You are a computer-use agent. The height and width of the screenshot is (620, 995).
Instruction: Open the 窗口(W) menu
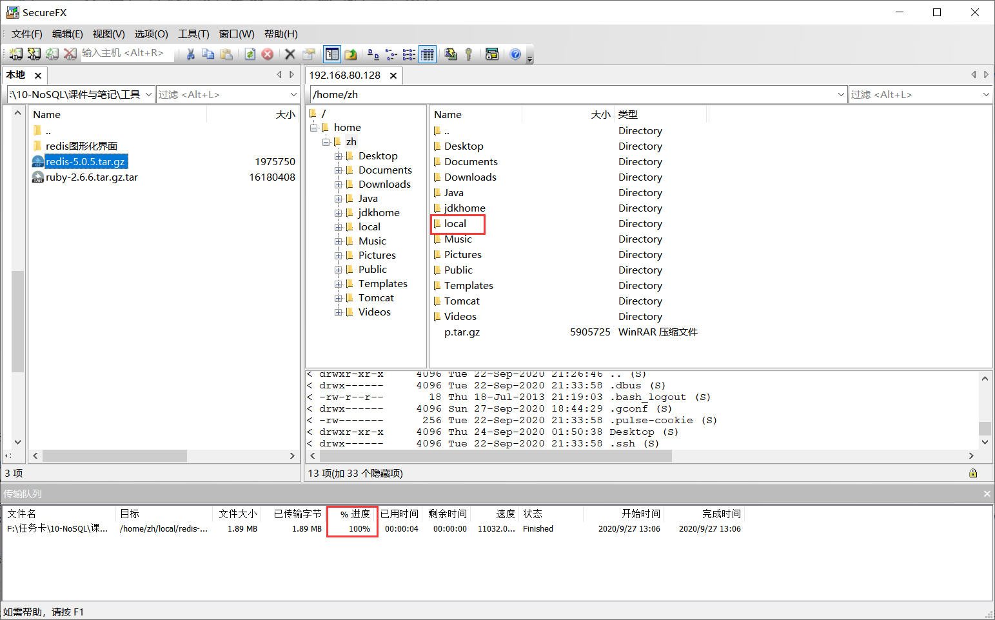tap(237, 34)
